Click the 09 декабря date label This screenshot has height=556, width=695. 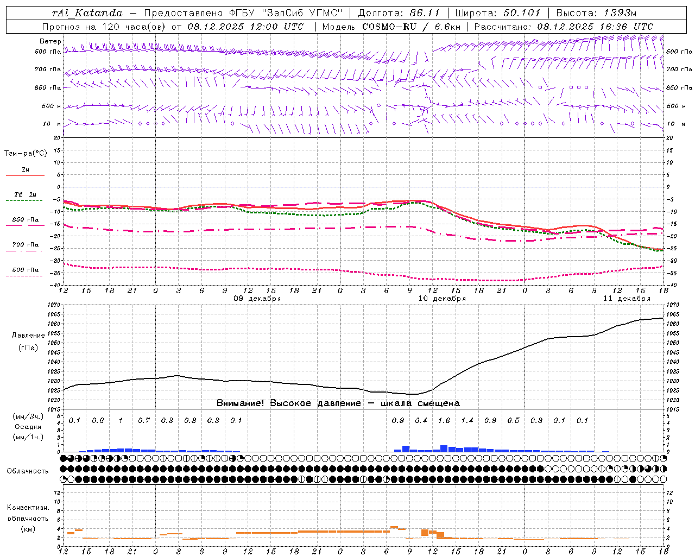click(x=257, y=299)
